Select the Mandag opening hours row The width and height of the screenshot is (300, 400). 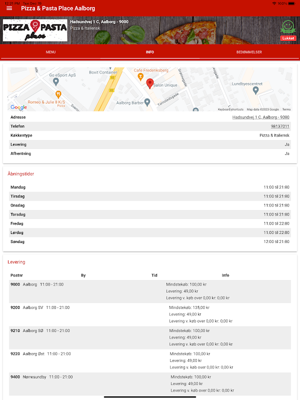pyautogui.click(x=150, y=187)
